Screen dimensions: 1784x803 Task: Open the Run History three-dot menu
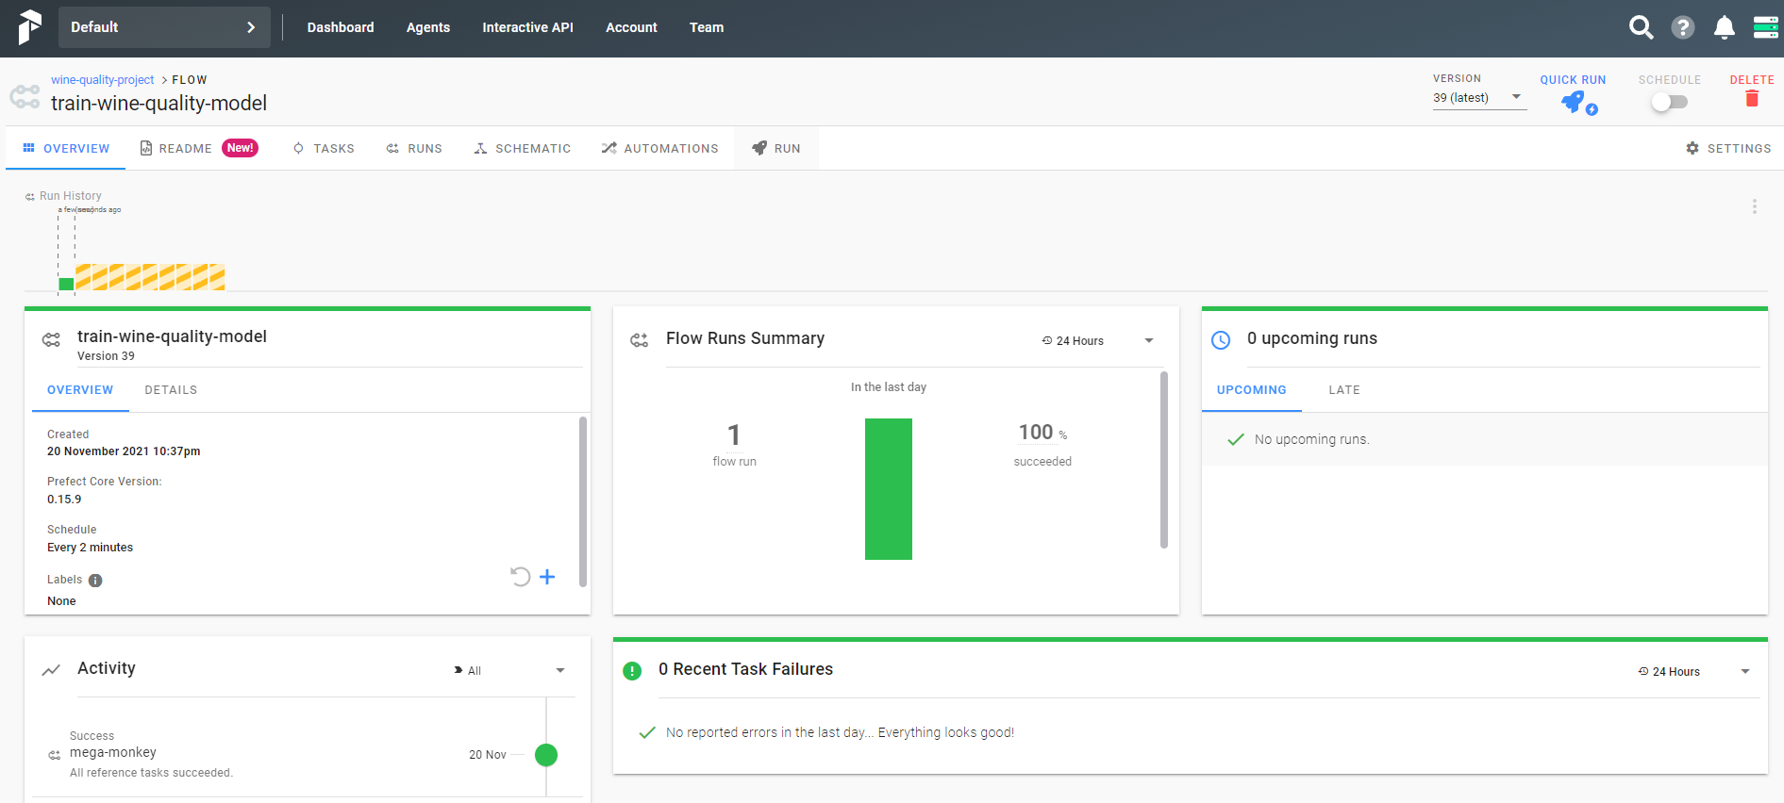point(1755,206)
